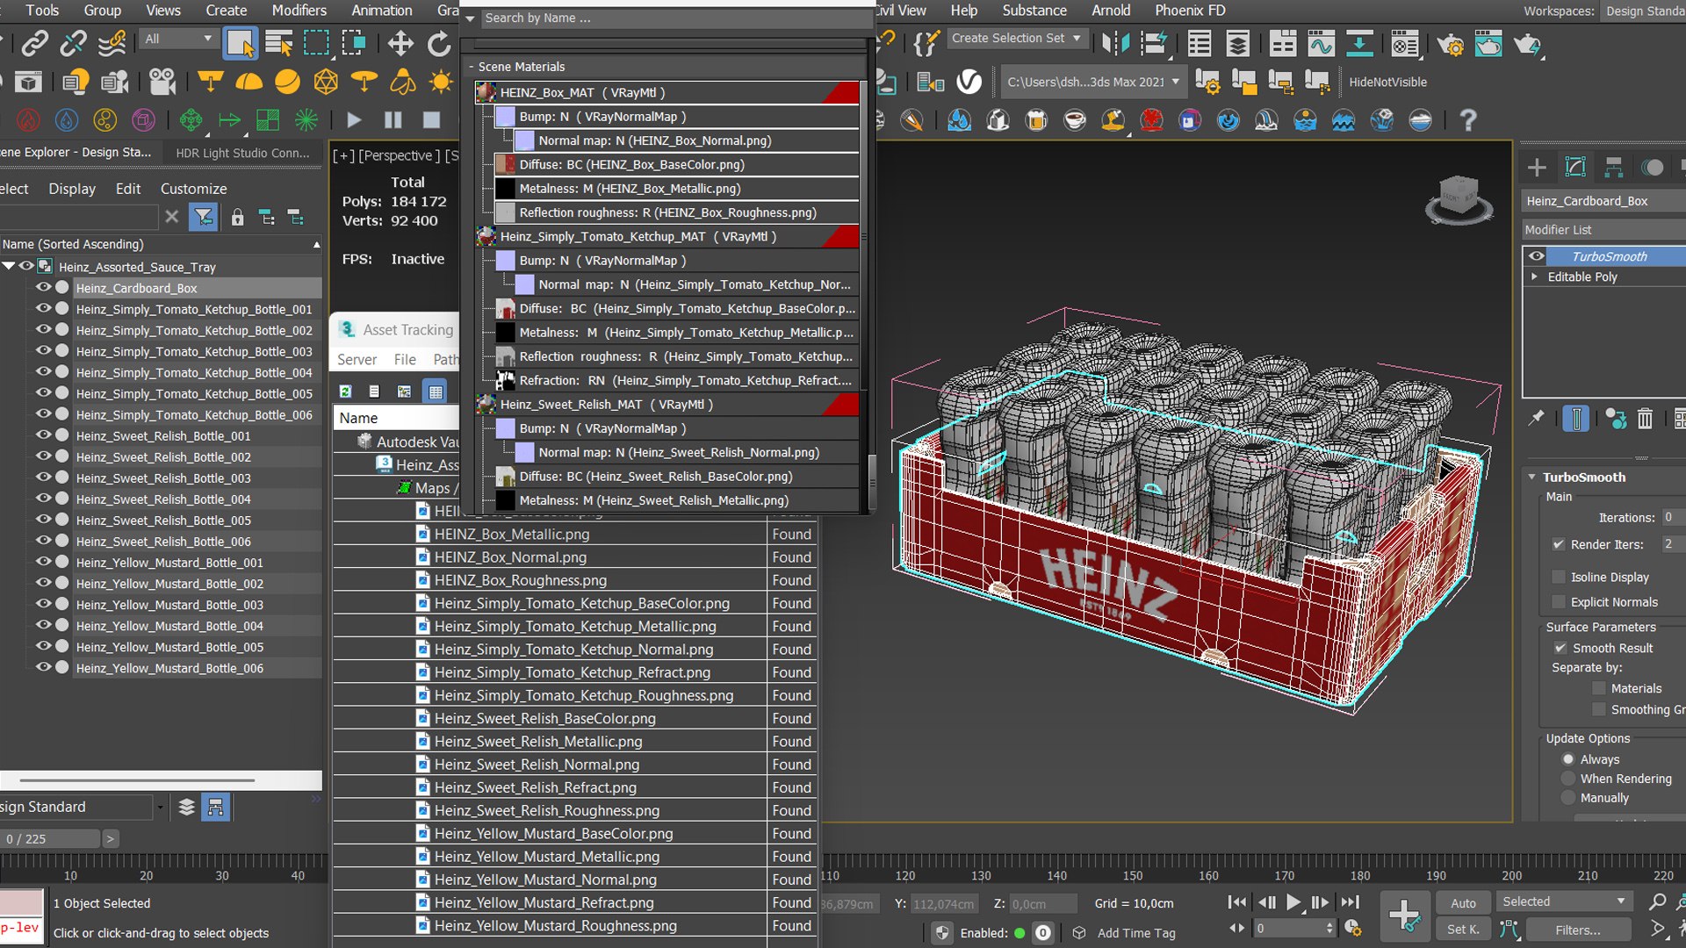This screenshot has width=1686, height=948.
Task: Open the Animation menu
Action: (x=381, y=11)
